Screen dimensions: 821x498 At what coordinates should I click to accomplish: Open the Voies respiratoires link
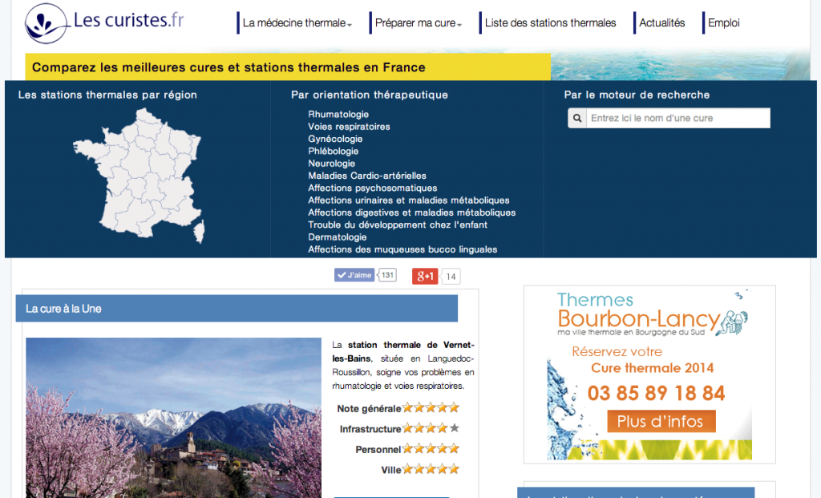(349, 127)
